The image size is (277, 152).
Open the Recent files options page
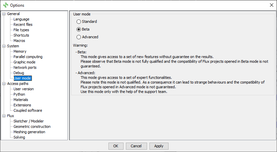(x=23, y=24)
